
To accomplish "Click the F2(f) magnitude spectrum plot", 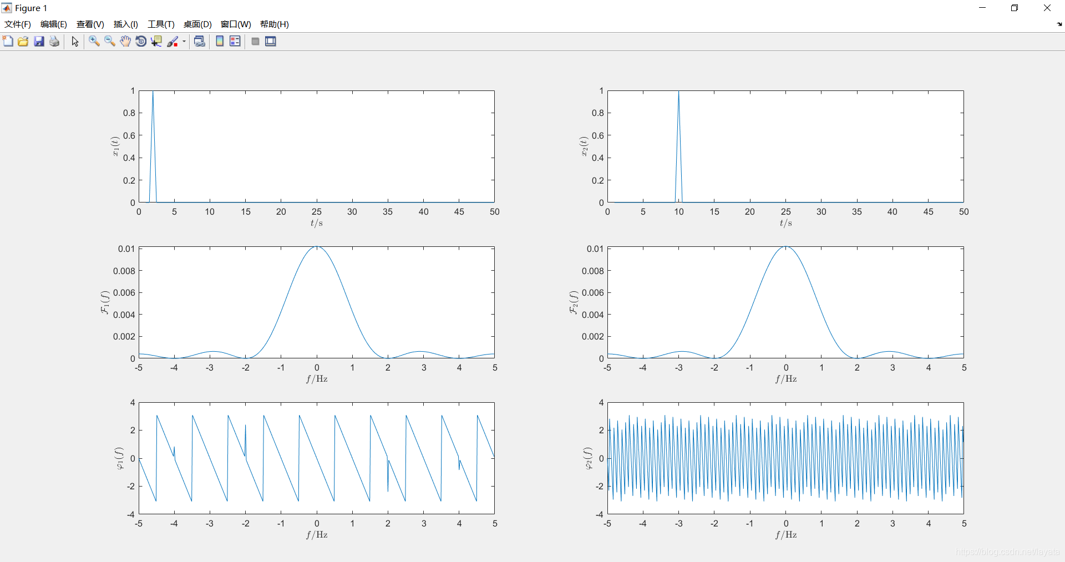I will tap(785, 302).
